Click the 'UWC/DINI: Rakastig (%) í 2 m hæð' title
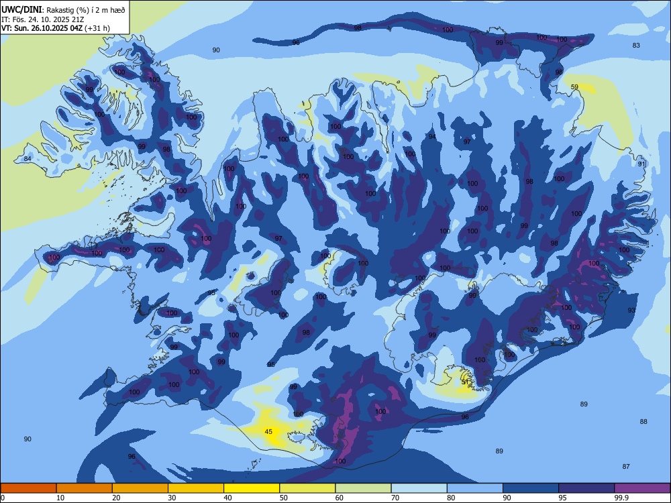The image size is (671, 503). [x=63, y=9]
